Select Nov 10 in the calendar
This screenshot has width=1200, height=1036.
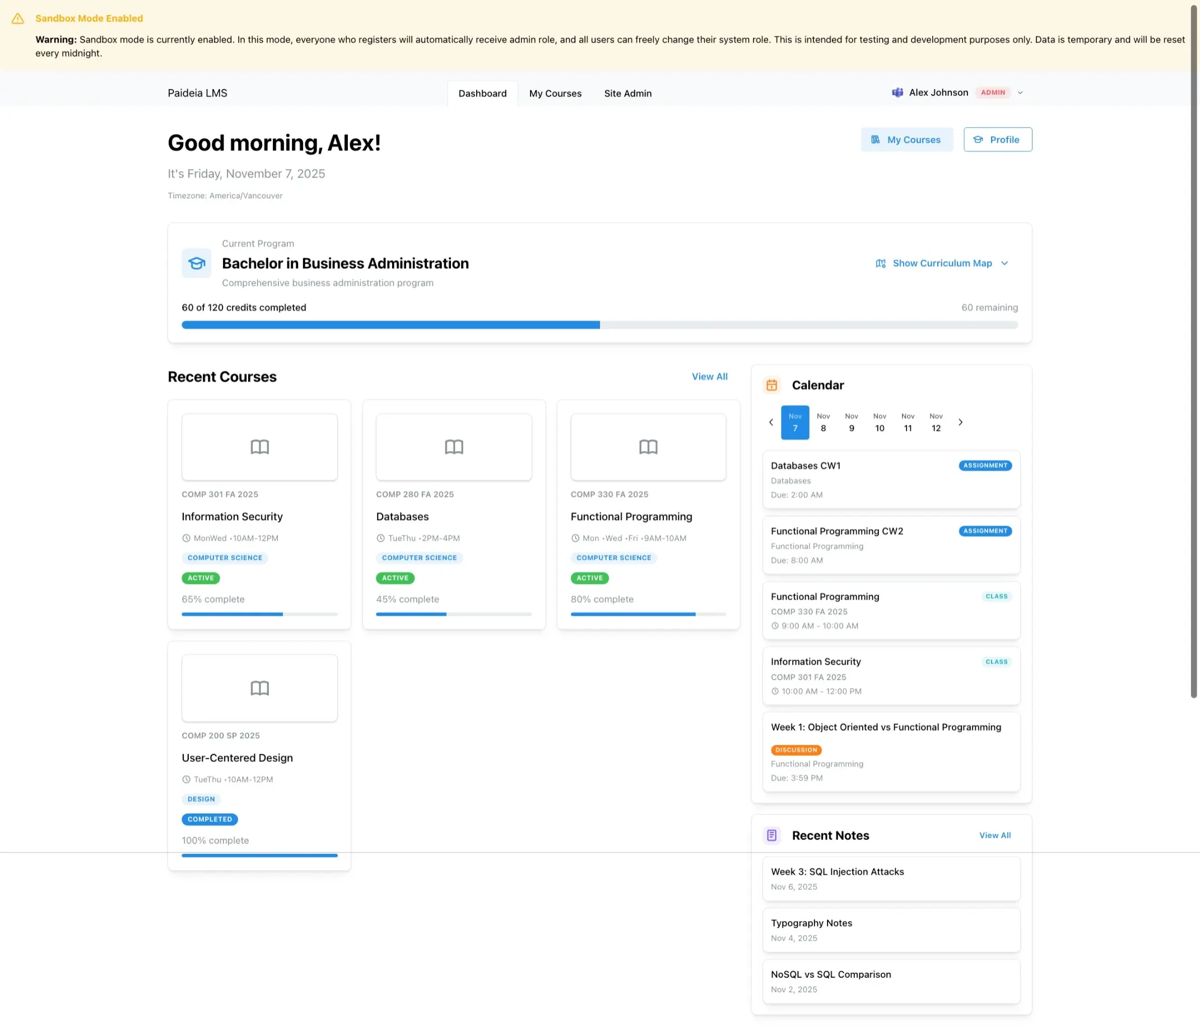point(879,422)
